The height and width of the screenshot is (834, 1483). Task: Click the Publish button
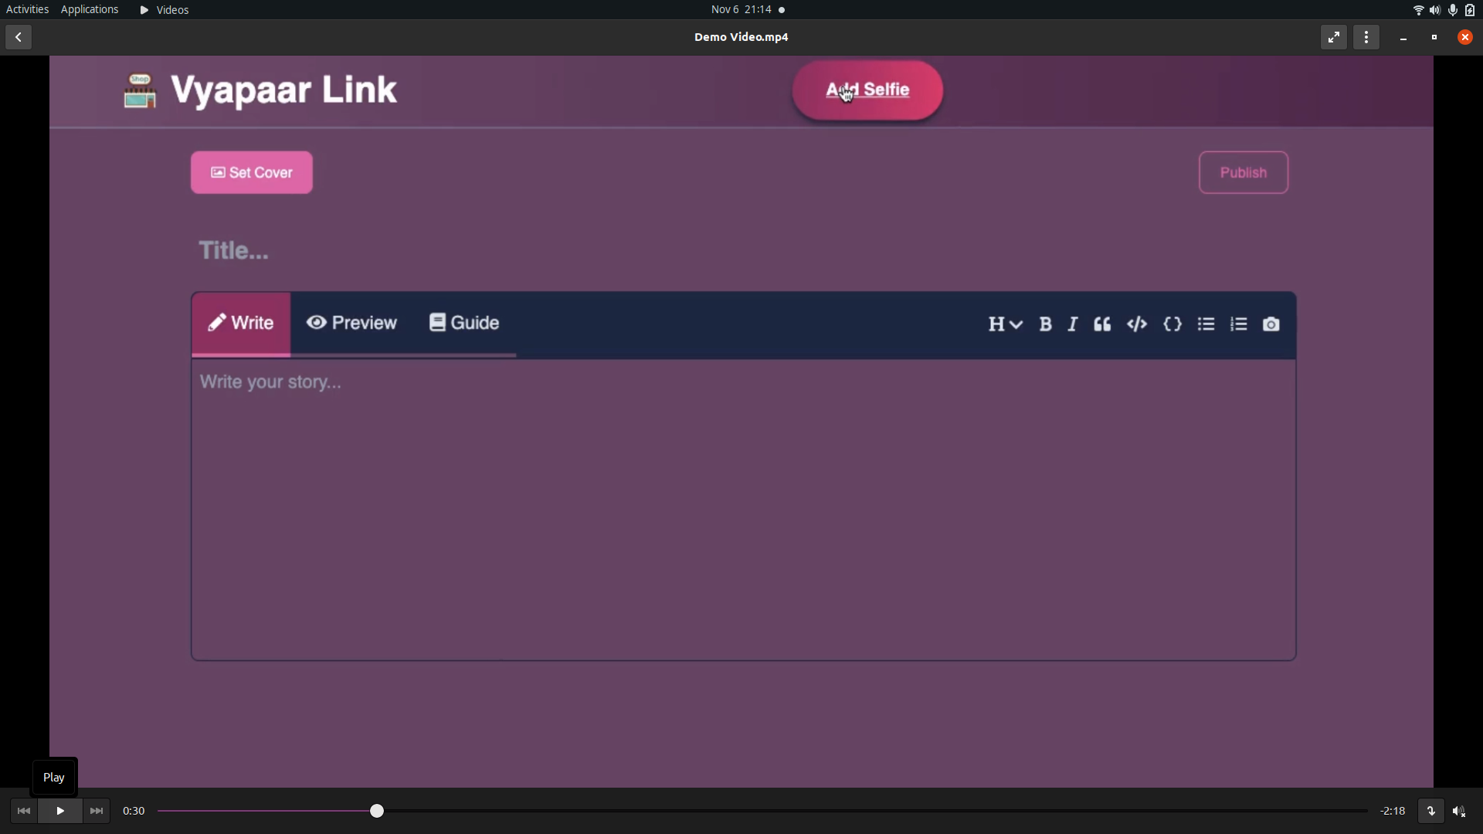click(x=1243, y=173)
